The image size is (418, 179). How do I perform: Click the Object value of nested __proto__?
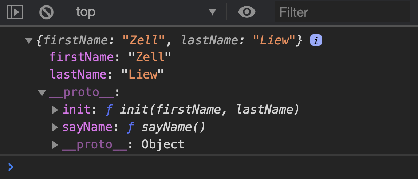163,145
